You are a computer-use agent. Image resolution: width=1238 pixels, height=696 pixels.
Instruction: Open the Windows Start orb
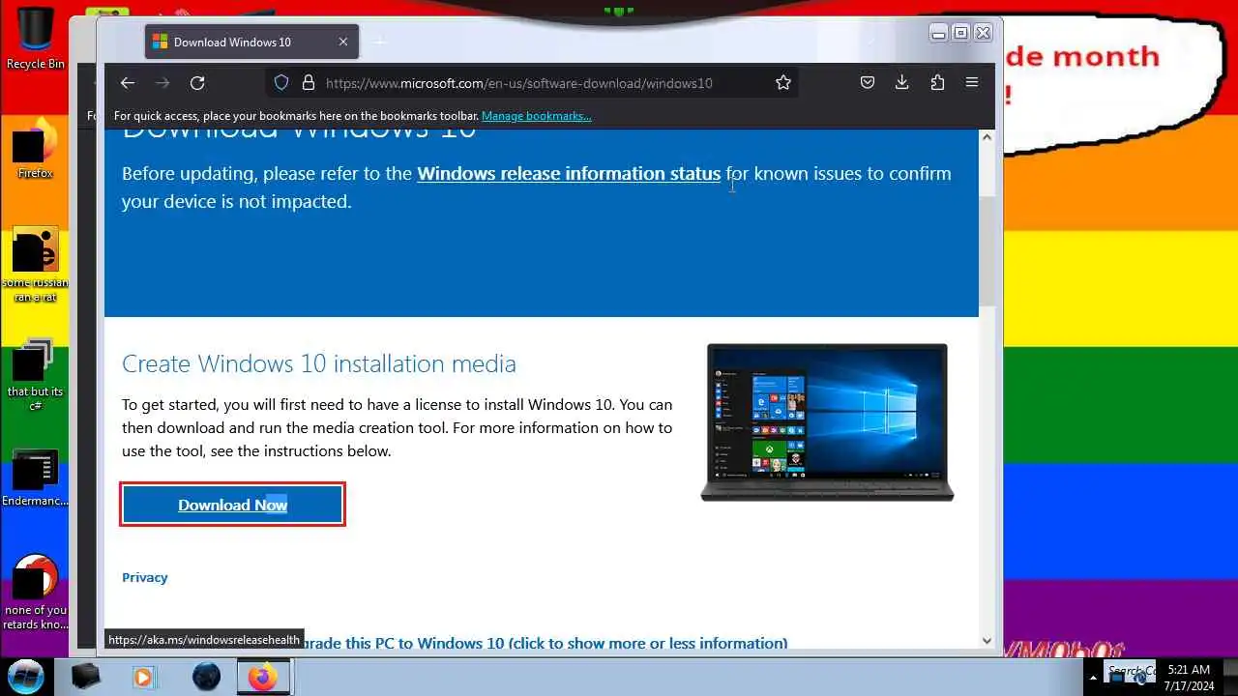coord(25,676)
